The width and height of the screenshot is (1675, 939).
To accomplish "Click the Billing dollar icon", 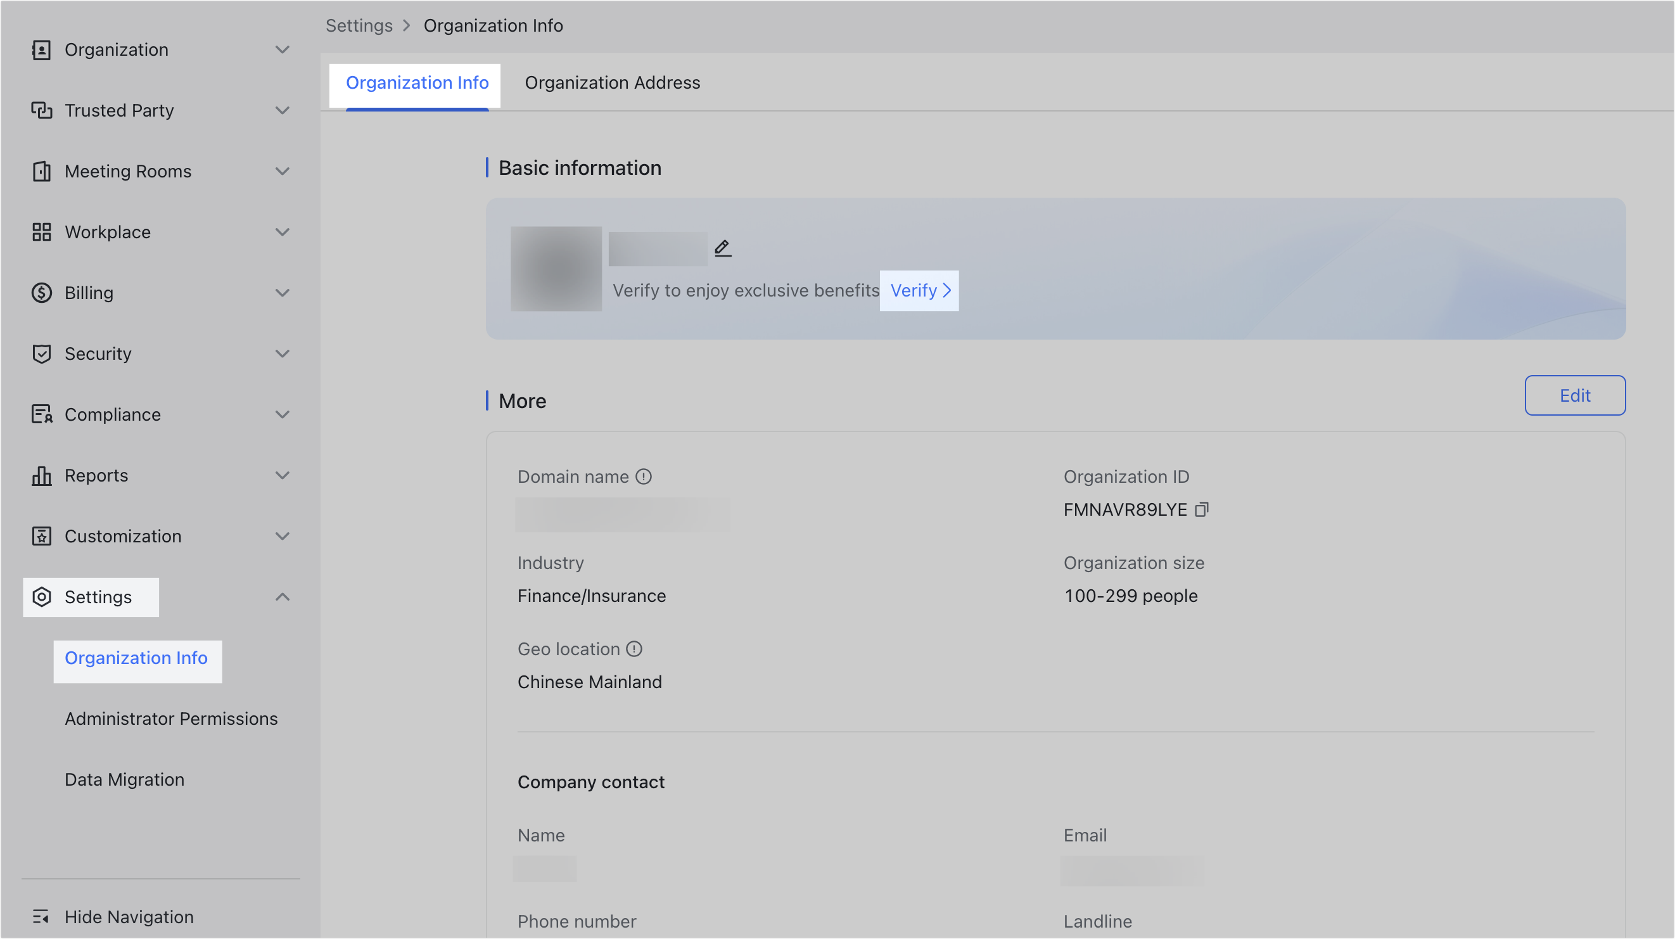I will [x=42, y=293].
